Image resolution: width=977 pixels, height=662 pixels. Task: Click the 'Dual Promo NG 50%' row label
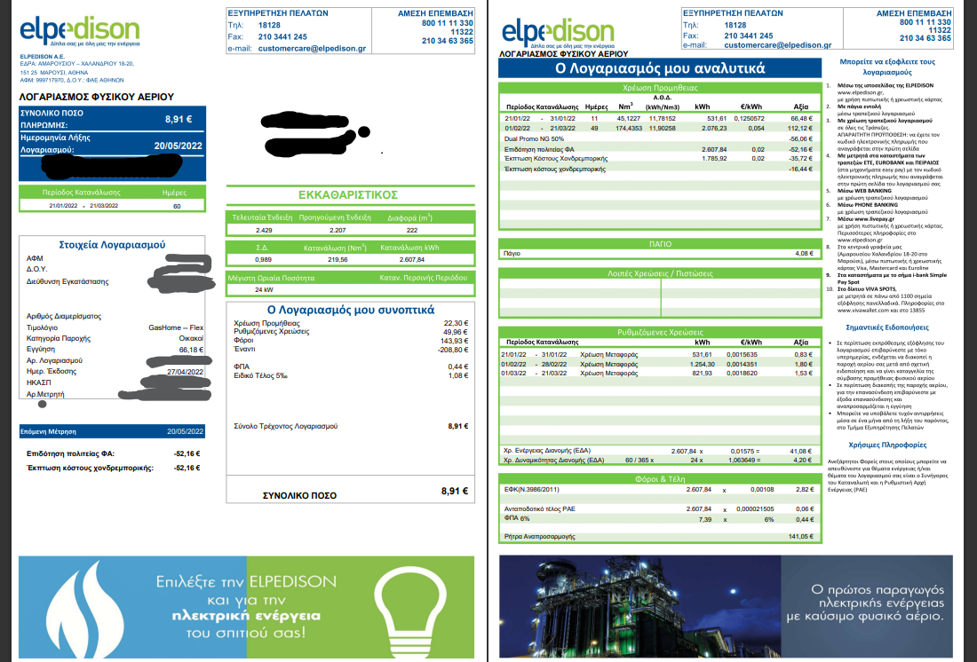point(534,138)
